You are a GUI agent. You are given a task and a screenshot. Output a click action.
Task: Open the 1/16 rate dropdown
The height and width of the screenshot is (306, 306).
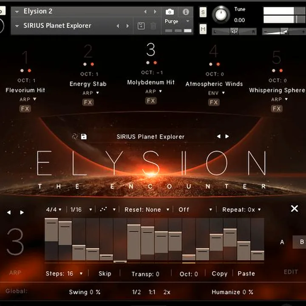coord(81,210)
